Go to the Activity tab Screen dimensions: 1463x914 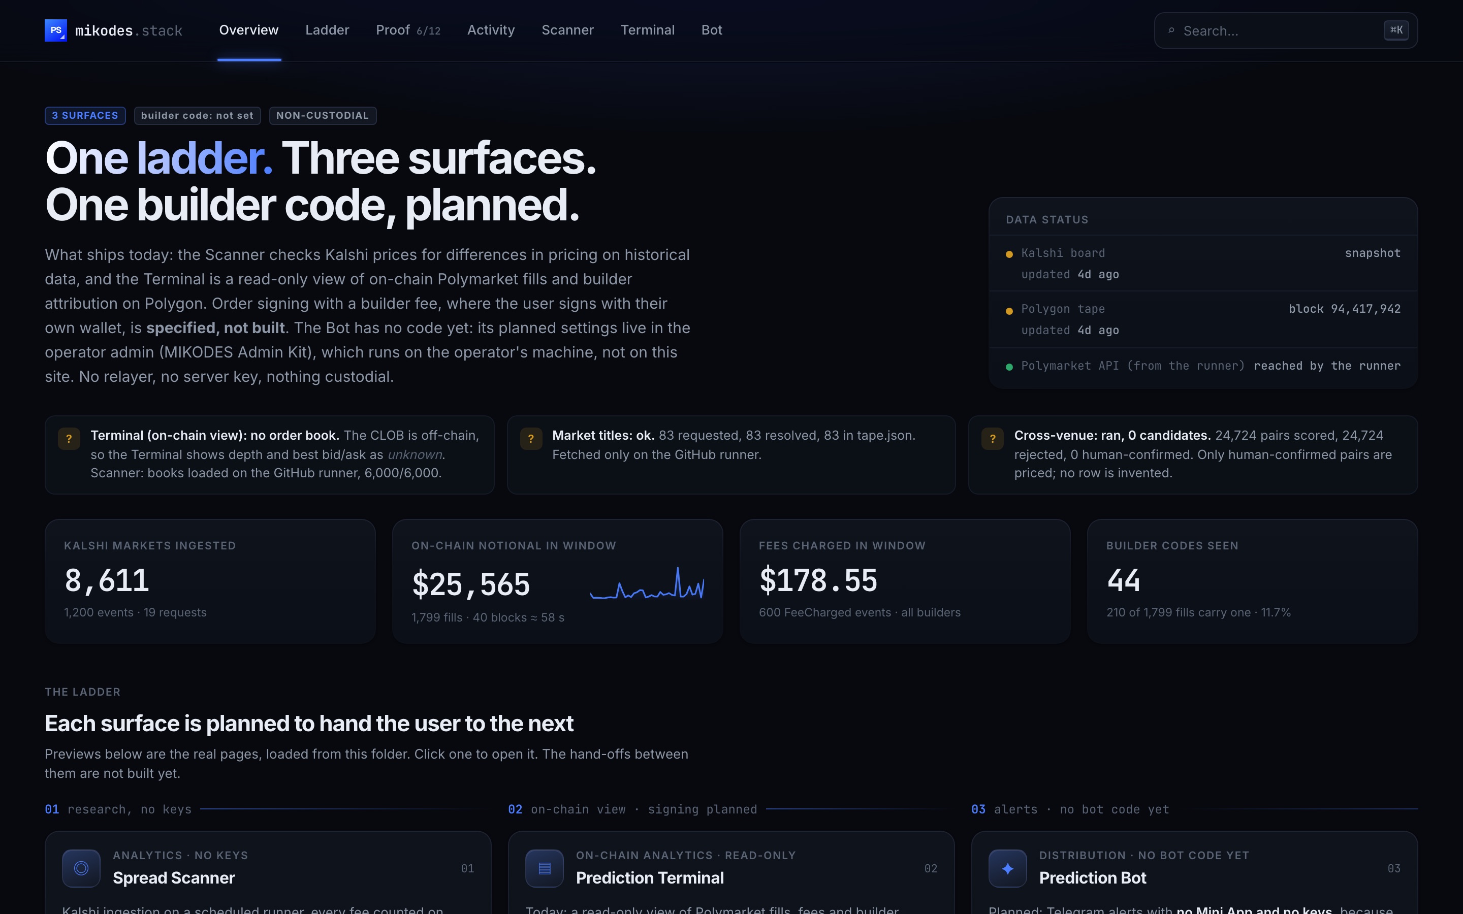click(x=491, y=30)
